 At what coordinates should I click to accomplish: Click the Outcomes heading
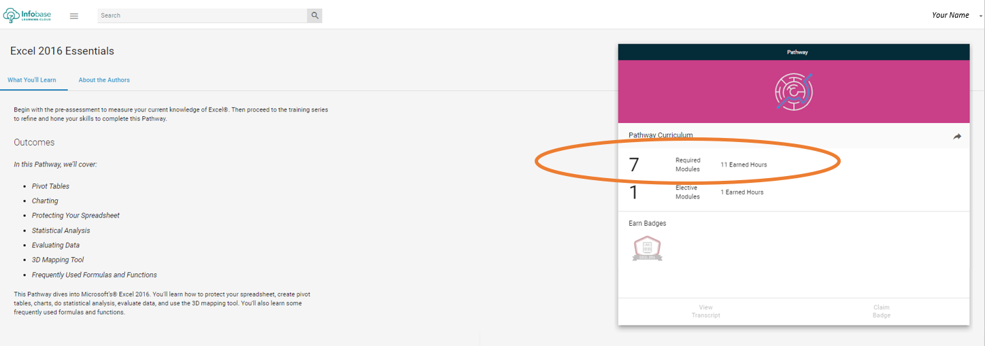point(34,143)
